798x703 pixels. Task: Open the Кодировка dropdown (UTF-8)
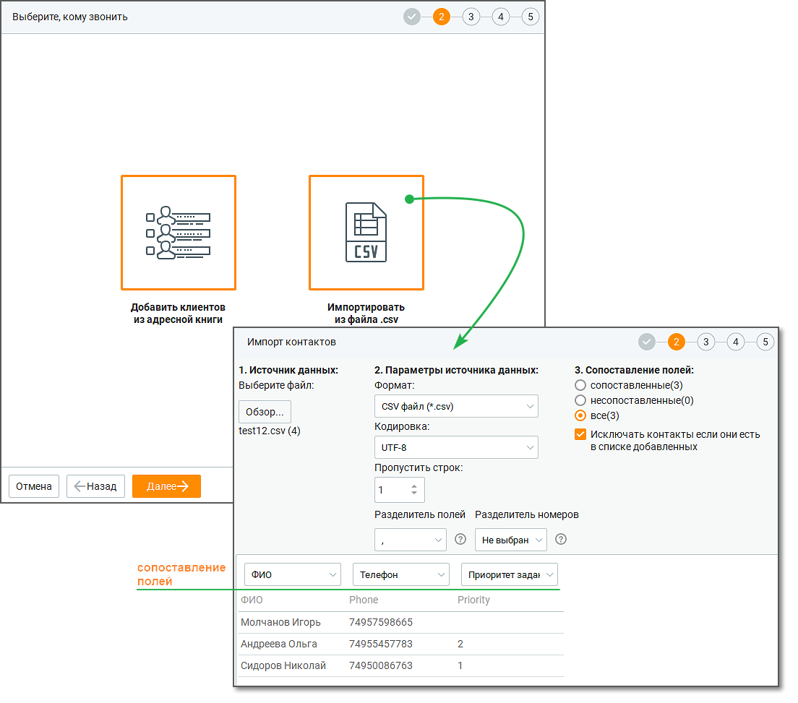pyautogui.click(x=456, y=448)
